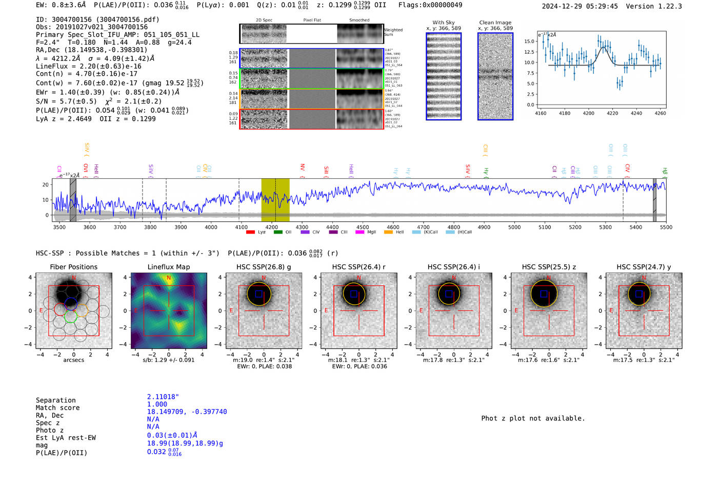Click the orange HeII legend swatch
This screenshot has width=718, height=488.
click(388, 232)
